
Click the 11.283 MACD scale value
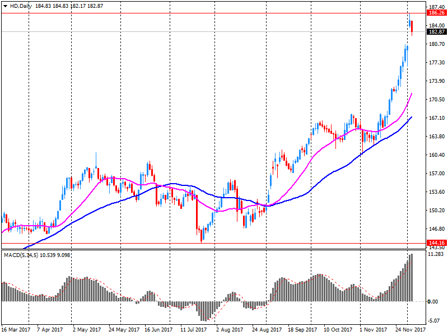coord(436,254)
